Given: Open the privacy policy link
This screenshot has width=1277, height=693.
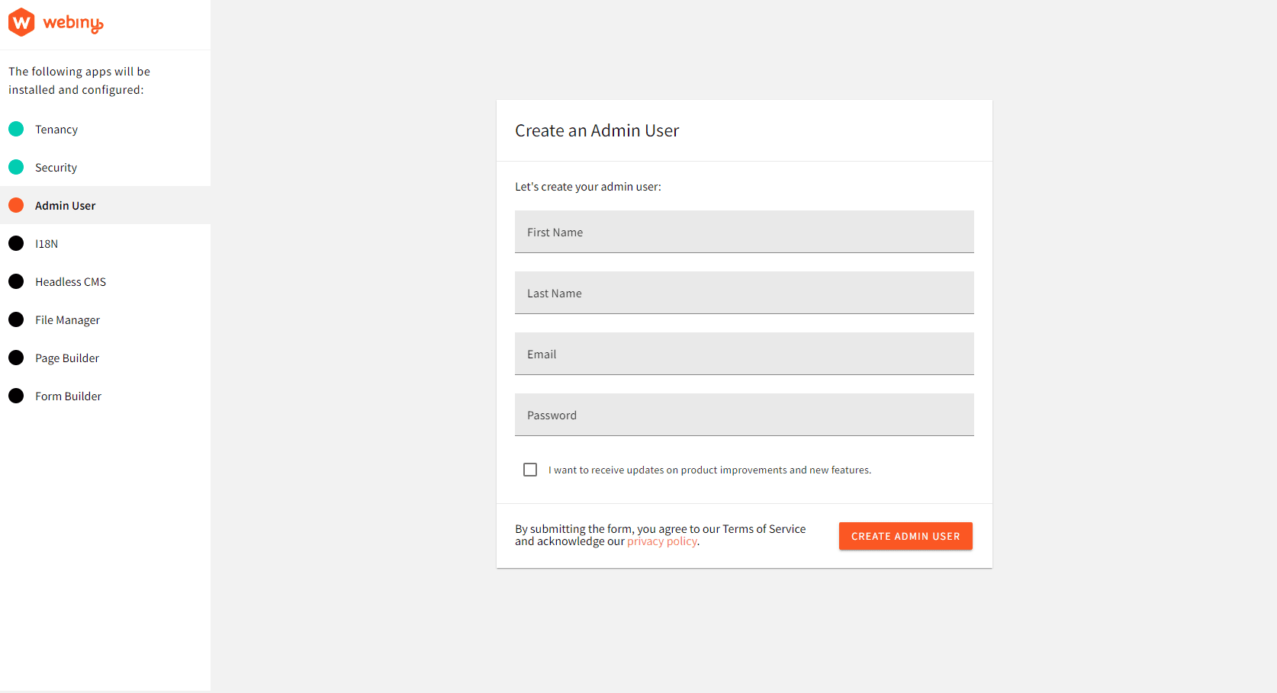Looking at the screenshot, I should [x=661, y=541].
